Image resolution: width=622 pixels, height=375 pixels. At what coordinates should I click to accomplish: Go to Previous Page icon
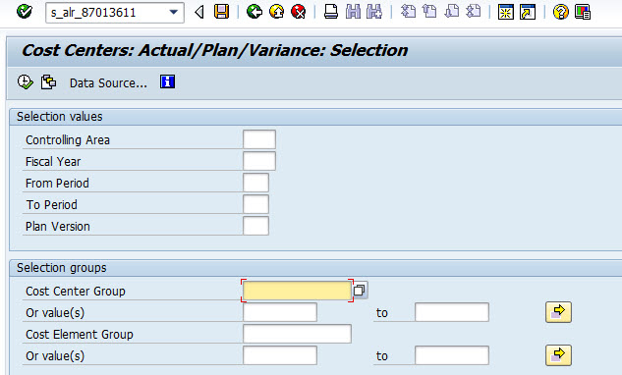[429, 12]
